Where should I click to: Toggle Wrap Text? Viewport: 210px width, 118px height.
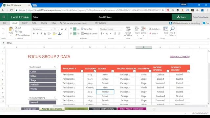coord(87,29)
